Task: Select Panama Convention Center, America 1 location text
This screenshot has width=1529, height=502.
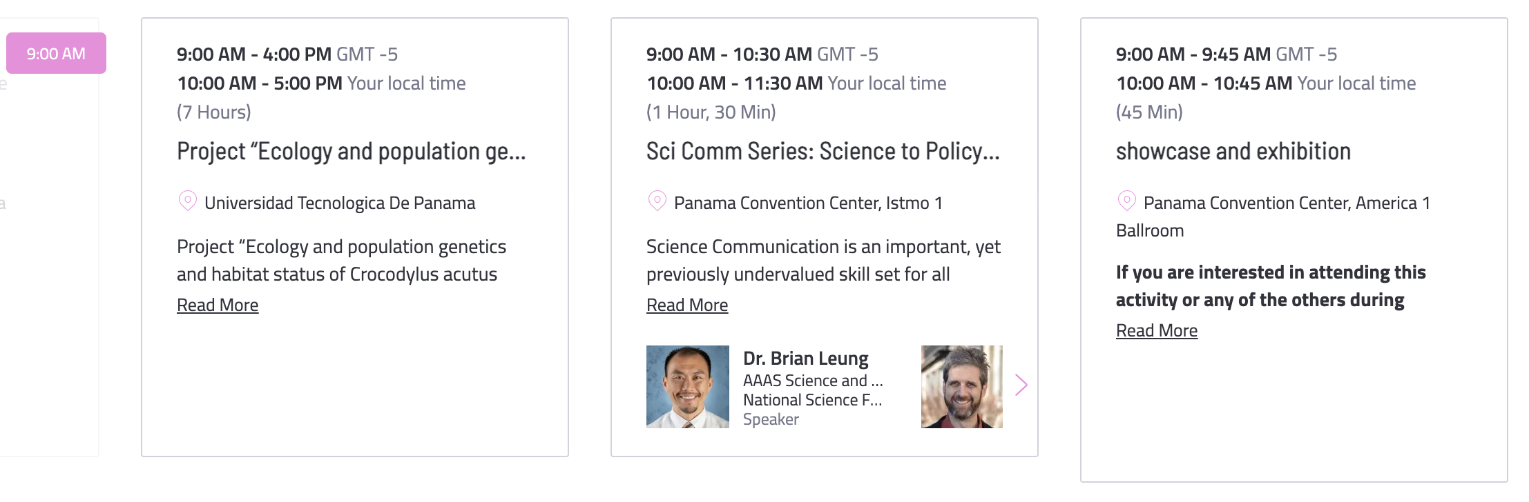Action: coord(1273,216)
